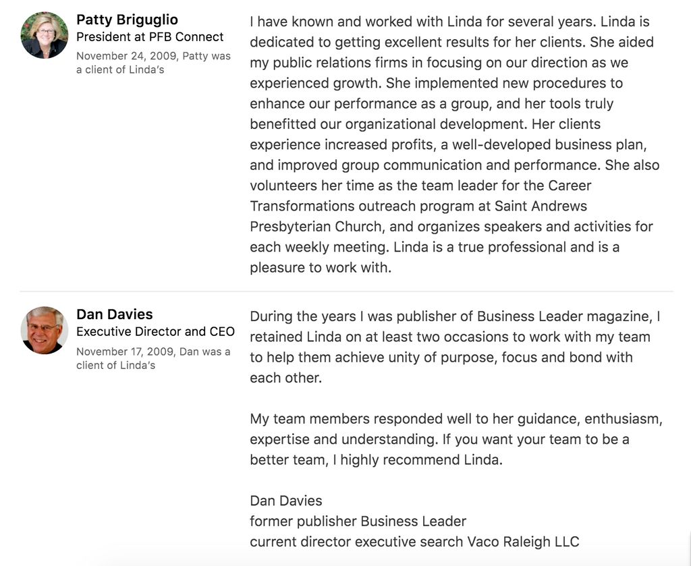Click 'former publisher Business Leader' line
Viewport: 691px width, 566px height.
point(358,521)
